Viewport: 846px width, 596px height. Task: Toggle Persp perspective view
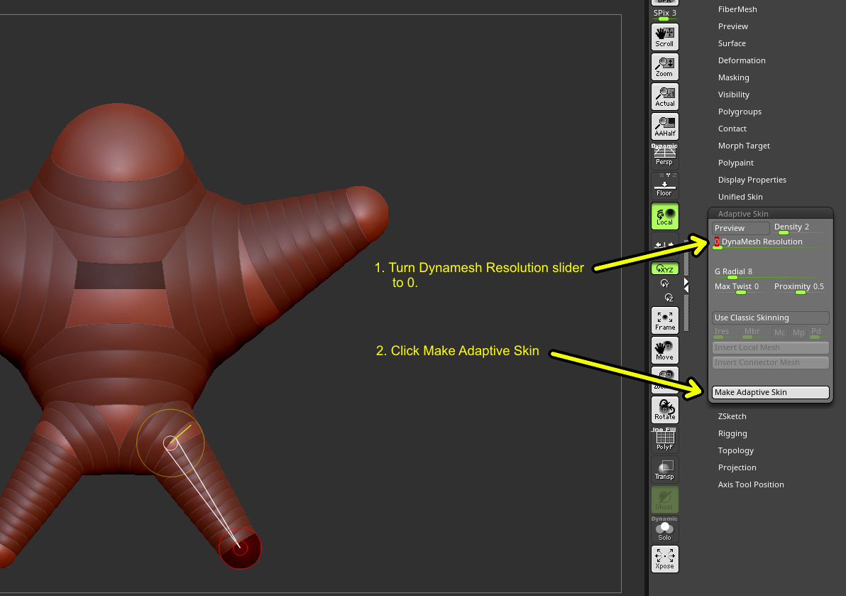[x=665, y=156]
